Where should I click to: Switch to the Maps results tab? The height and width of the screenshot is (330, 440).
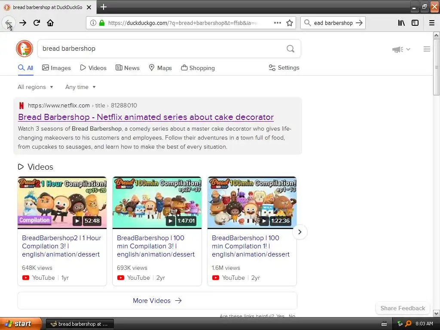pyautogui.click(x=160, y=68)
